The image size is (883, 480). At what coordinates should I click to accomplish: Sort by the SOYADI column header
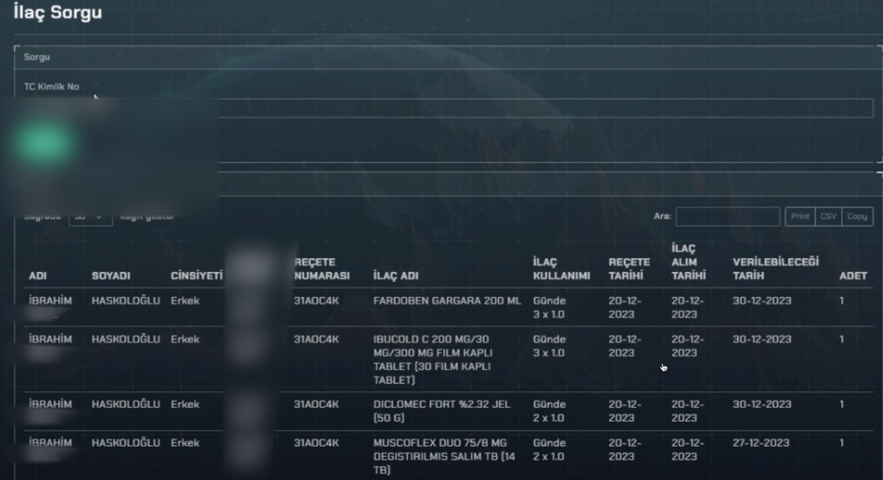pos(110,276)
